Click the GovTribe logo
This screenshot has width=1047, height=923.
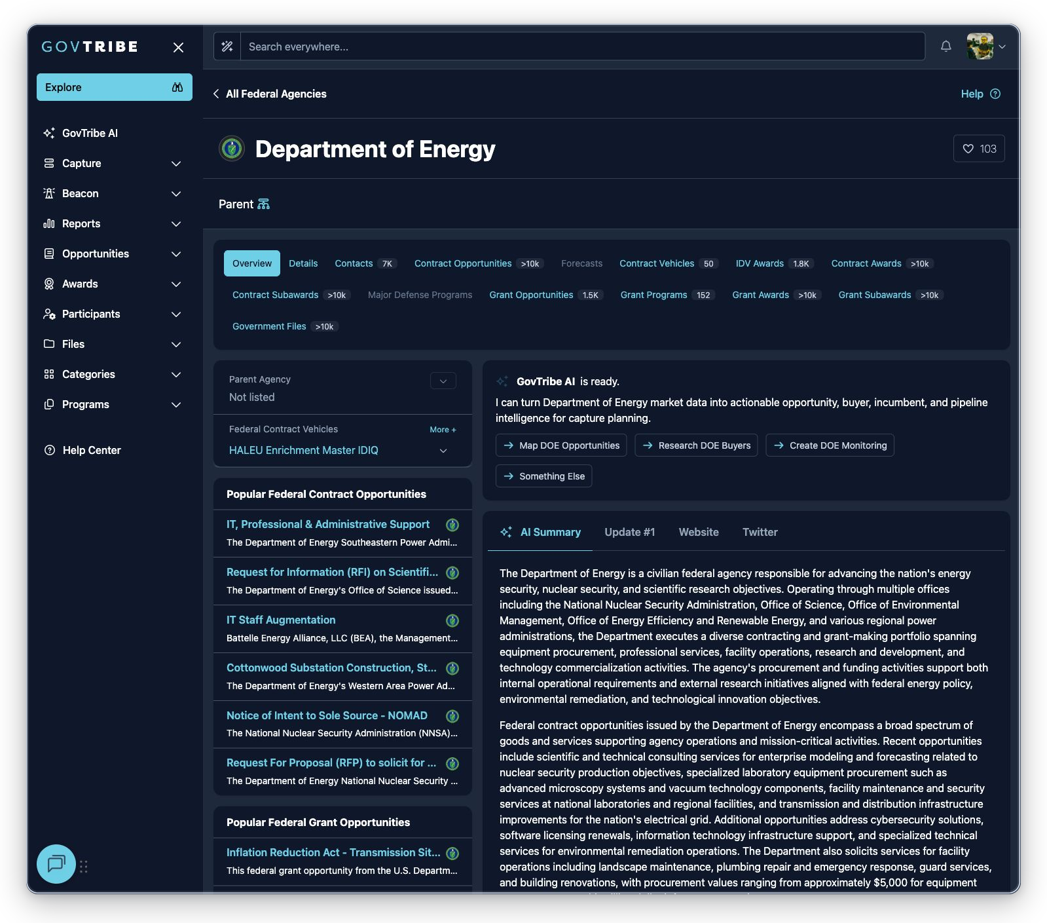[x=90, y=47]
